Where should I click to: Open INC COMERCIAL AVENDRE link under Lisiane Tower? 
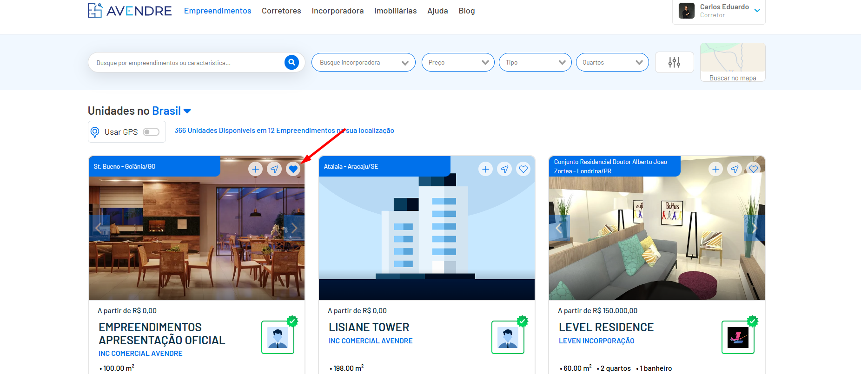click(x=371, y=341)
